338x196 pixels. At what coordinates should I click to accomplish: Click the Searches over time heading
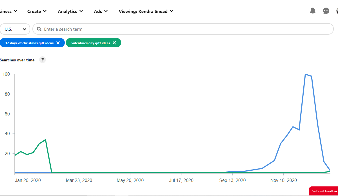pos(17,60)
